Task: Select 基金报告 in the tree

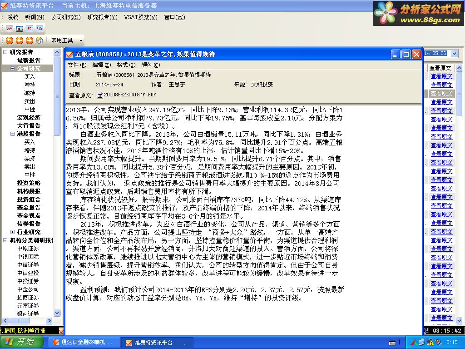Action: point(29,207)
